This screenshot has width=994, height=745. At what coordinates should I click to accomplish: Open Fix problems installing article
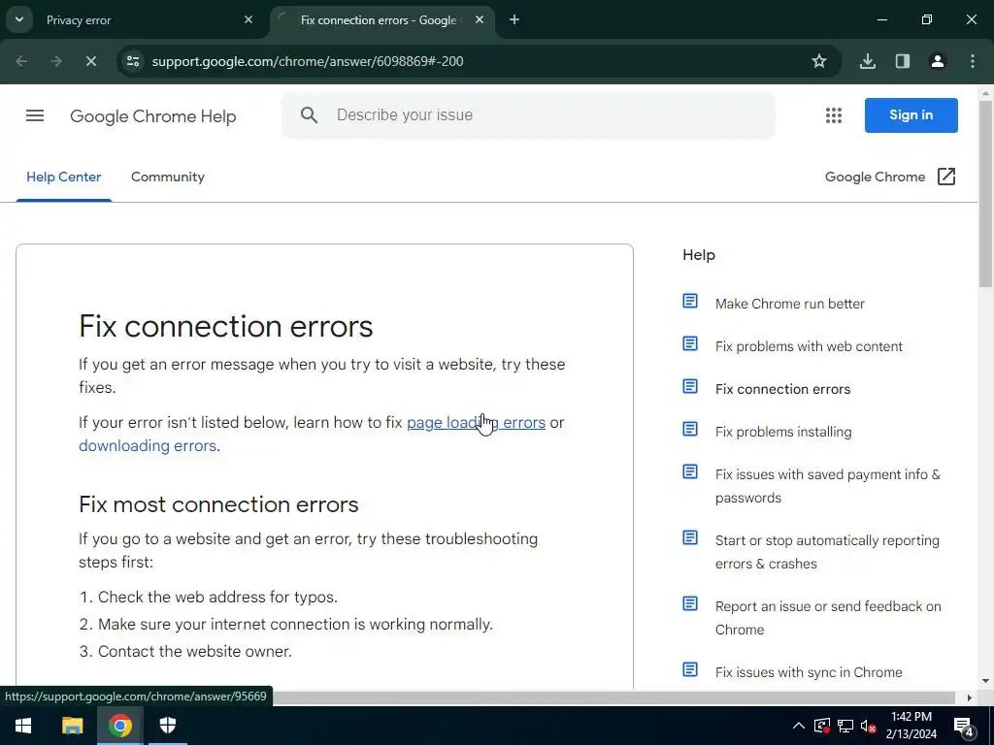pyautogui.click(x=783, y=432)
